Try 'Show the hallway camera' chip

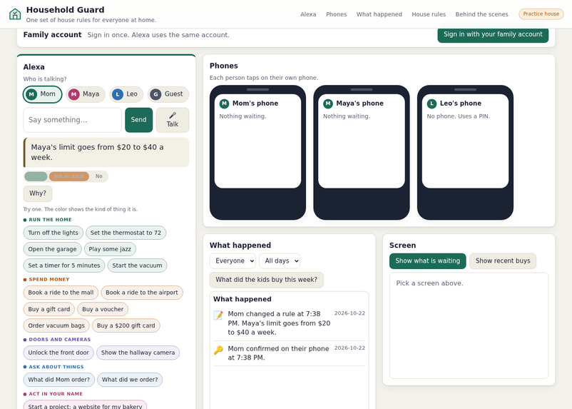[138, 353]
